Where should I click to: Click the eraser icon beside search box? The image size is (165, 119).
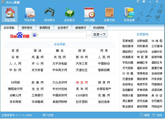tap(89, 35)
